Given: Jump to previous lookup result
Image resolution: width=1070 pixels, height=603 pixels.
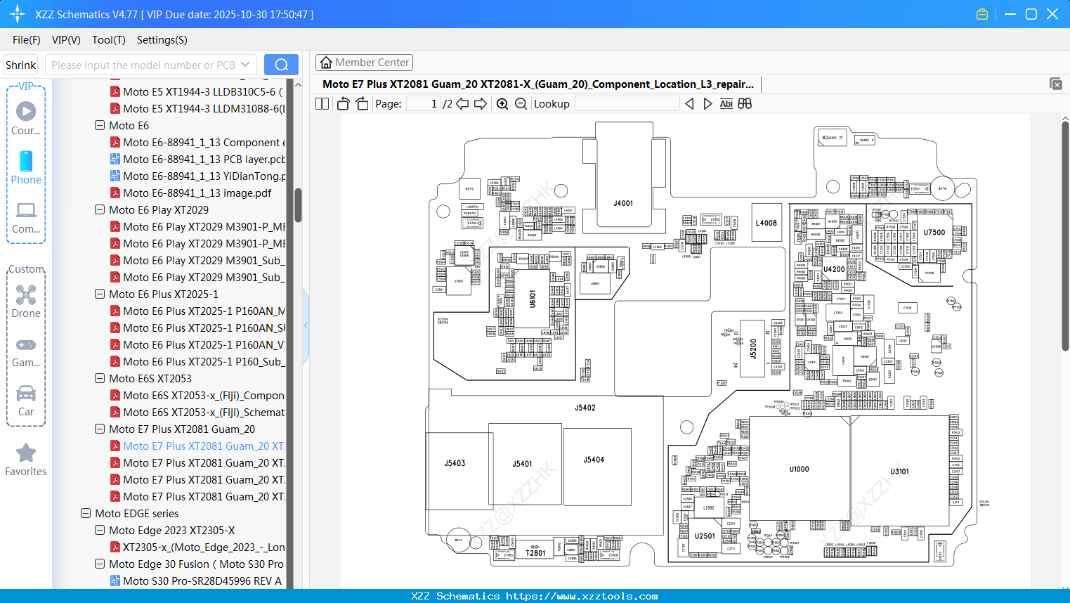Looking at the screenshot, I should pyautogui.click(x=689, y=104).
